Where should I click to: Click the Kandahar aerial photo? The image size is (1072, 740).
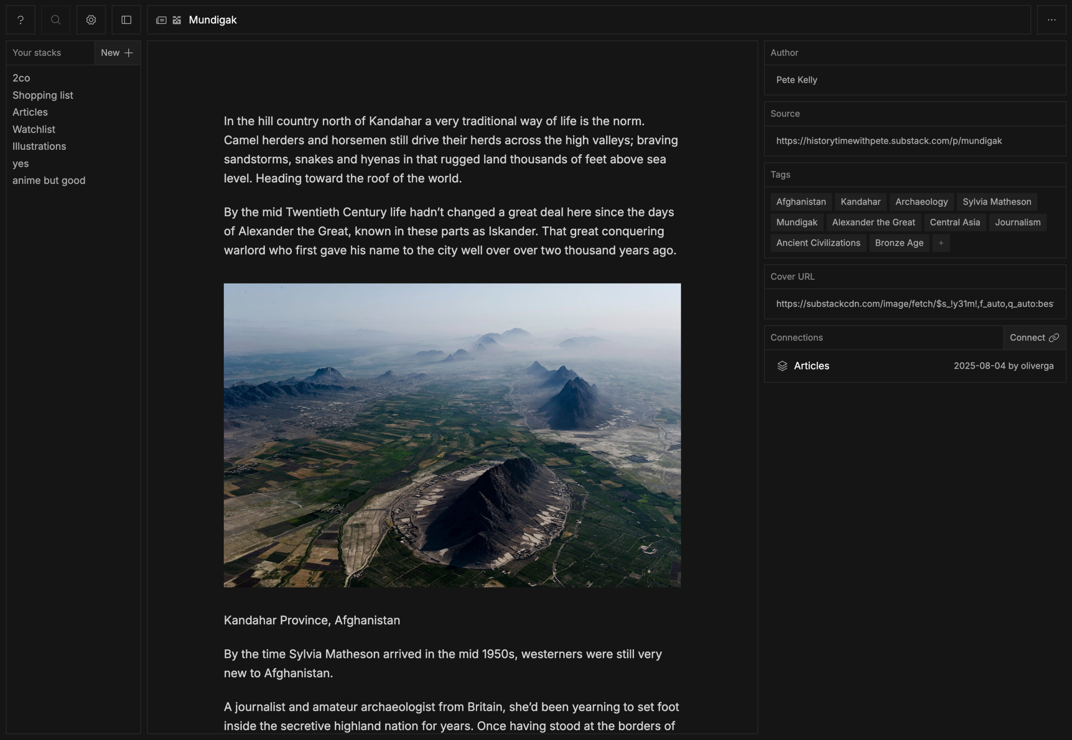[x=452, y=435]
